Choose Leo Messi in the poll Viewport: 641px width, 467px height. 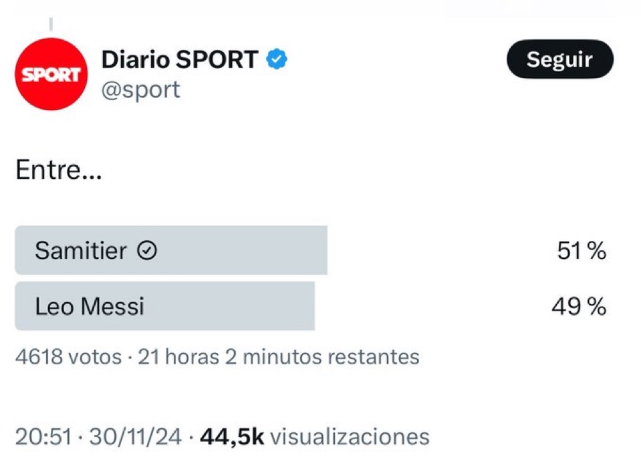90,306
